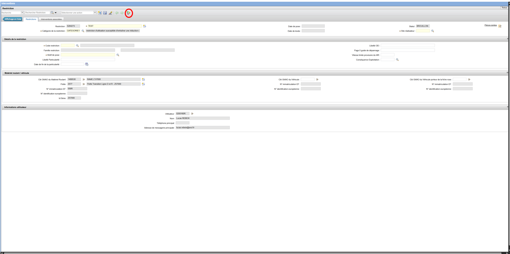Open the Conséquence Exploitation lookup magnifier
The width and height of the screenshot is (510, 254).
point(397,60)
